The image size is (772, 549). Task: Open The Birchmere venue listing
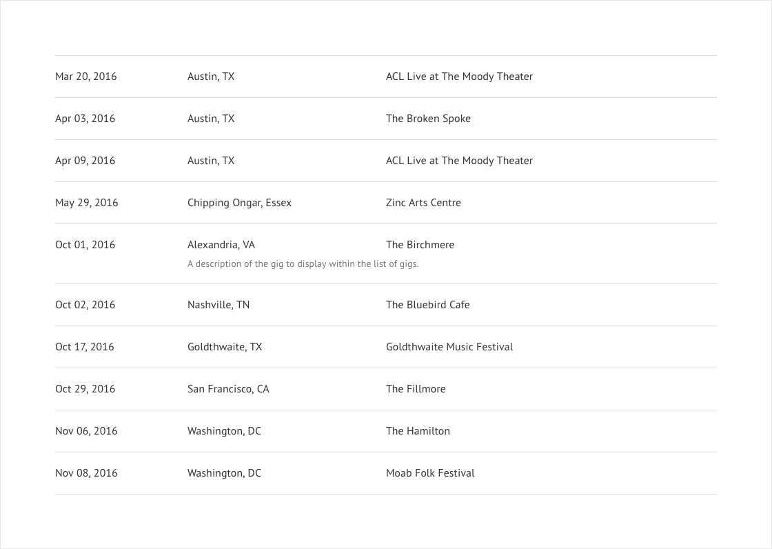pyautogui.click(x=420, y=244)
